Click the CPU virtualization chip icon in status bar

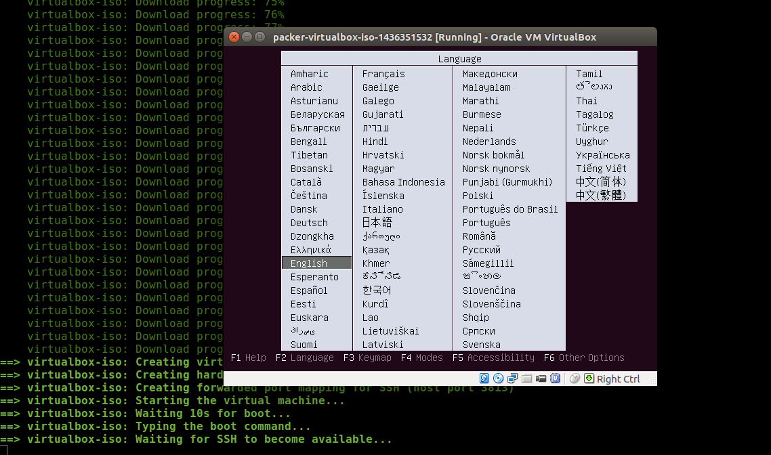click(555, 378)
